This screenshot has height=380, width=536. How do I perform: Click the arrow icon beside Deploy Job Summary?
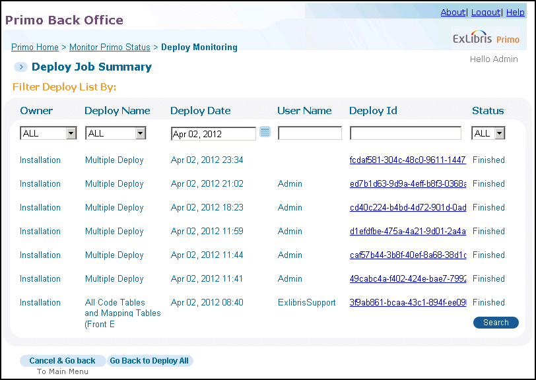20,67
